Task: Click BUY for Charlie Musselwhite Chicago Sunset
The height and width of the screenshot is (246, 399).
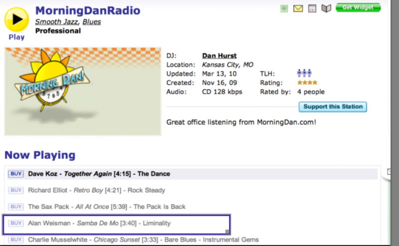Action: (15, 240)
